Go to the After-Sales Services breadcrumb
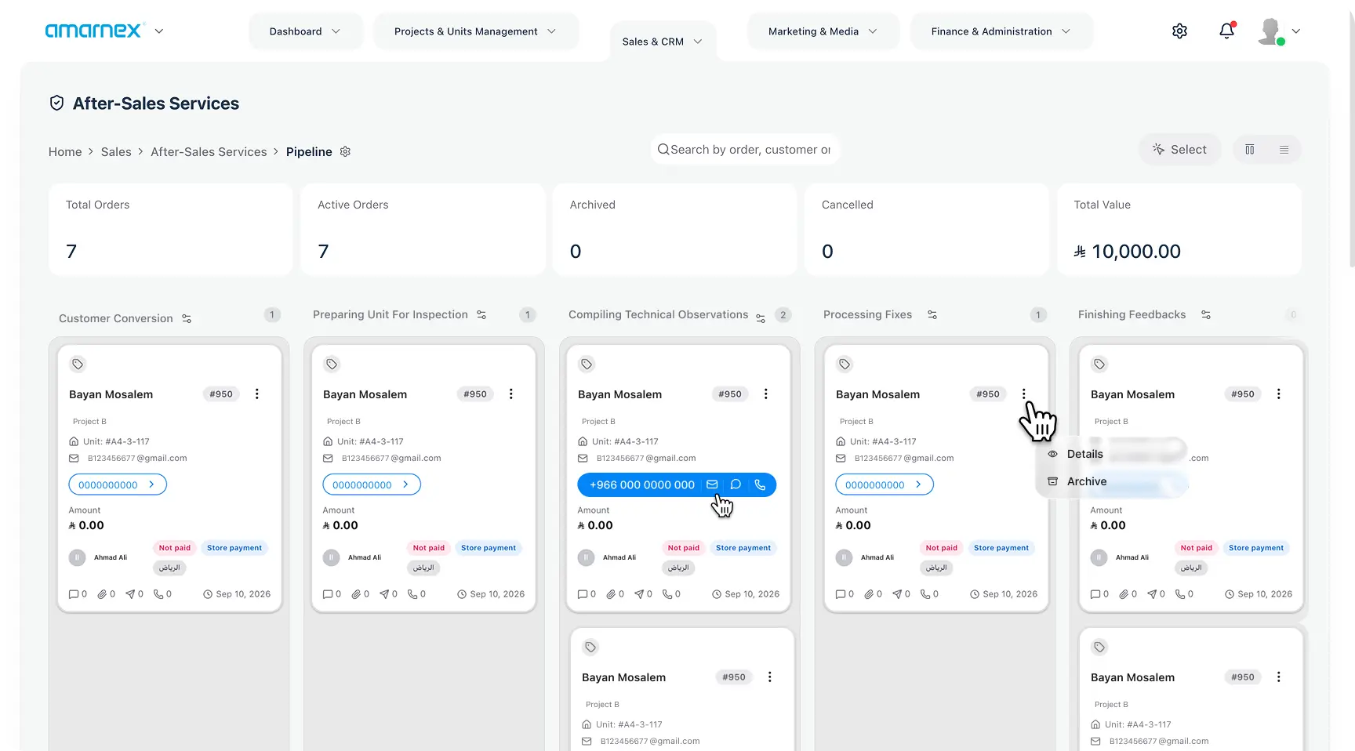The width and height of the screenshot is (1355, 751). pyautogui.click(x=209, y=152)
